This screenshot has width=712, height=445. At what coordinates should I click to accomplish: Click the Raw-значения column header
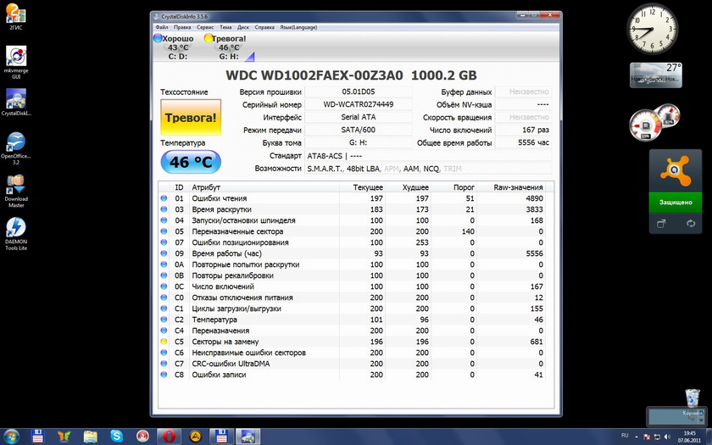pos(518,187)
